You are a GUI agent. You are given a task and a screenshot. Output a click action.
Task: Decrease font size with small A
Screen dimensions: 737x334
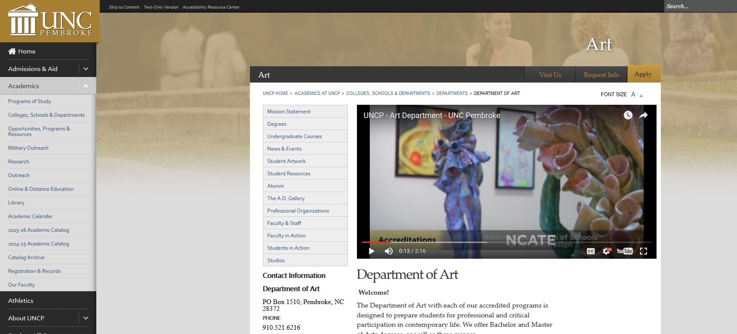[x=641, y=96]
